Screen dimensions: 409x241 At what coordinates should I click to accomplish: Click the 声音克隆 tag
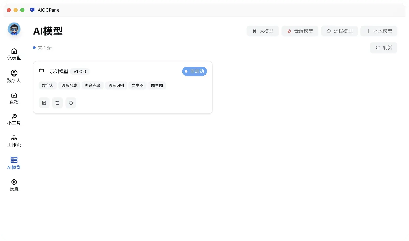pyautogui.click(x=93, y=85)
